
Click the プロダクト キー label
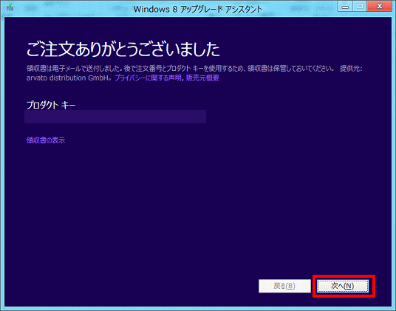pos(51,105)
